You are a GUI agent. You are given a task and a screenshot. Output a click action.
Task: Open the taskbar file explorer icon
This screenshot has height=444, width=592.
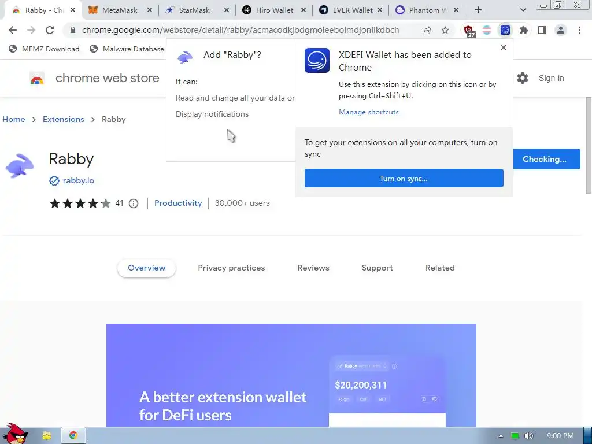coord(46,436)
